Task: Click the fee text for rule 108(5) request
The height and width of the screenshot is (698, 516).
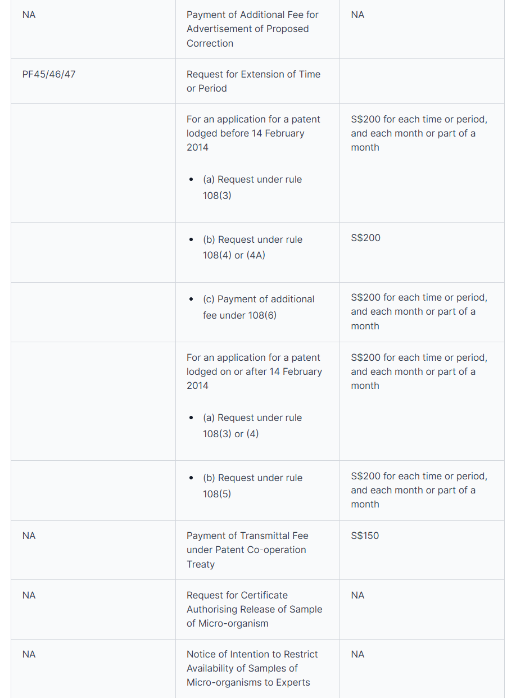Action: click(x=419, y=490)
